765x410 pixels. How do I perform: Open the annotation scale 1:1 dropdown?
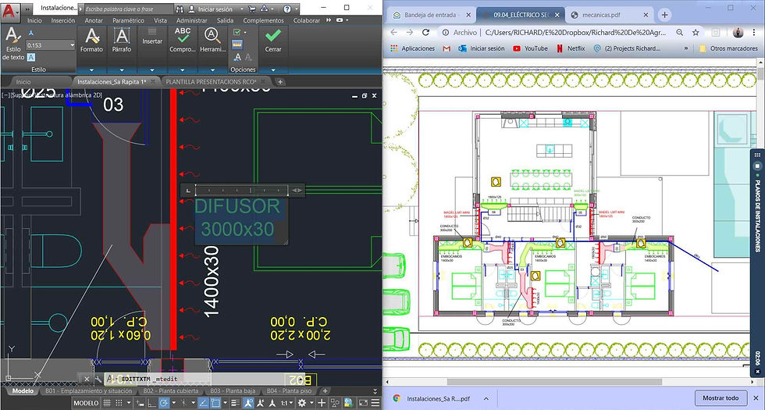pyautogui.click(x=286, y=403)
